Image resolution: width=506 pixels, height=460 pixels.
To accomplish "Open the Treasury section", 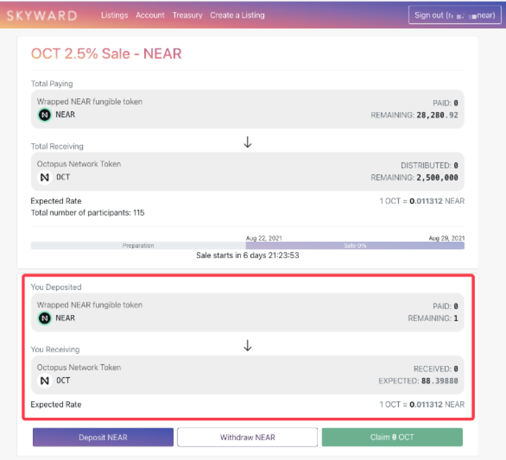I will click(x=187, y=15).
